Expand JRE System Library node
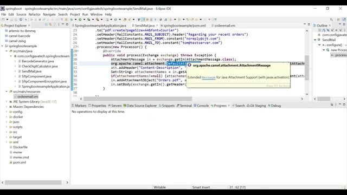The height and width of the screenshot is (195, 347). tap(7, 102)
